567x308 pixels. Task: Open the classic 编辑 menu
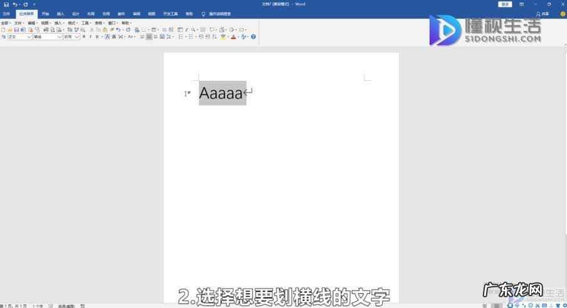click(x=33, y=23)
